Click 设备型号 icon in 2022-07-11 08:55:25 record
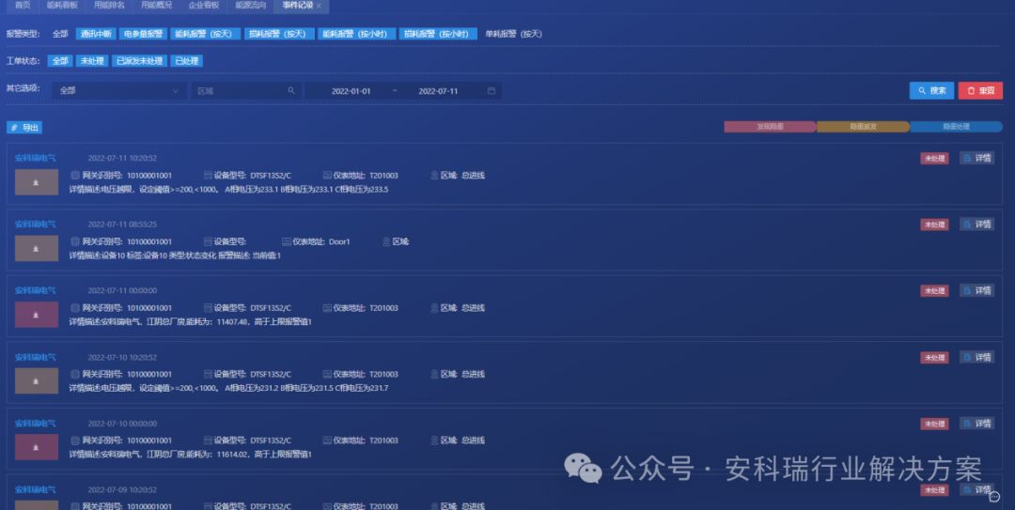Screen dimensions: 1015x510 (208, 241)
